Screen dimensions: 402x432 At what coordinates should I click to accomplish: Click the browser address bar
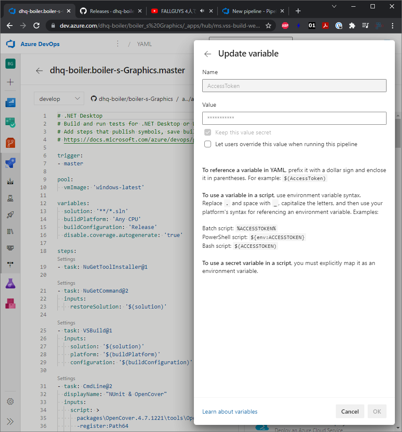pos(160,26)
